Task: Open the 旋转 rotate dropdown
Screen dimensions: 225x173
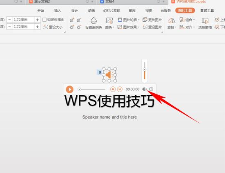Action: pos(172,27)
